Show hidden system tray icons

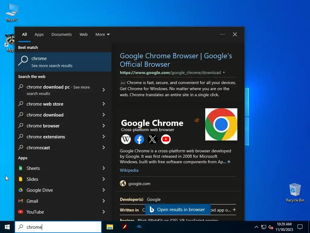(x=256, y=227)
